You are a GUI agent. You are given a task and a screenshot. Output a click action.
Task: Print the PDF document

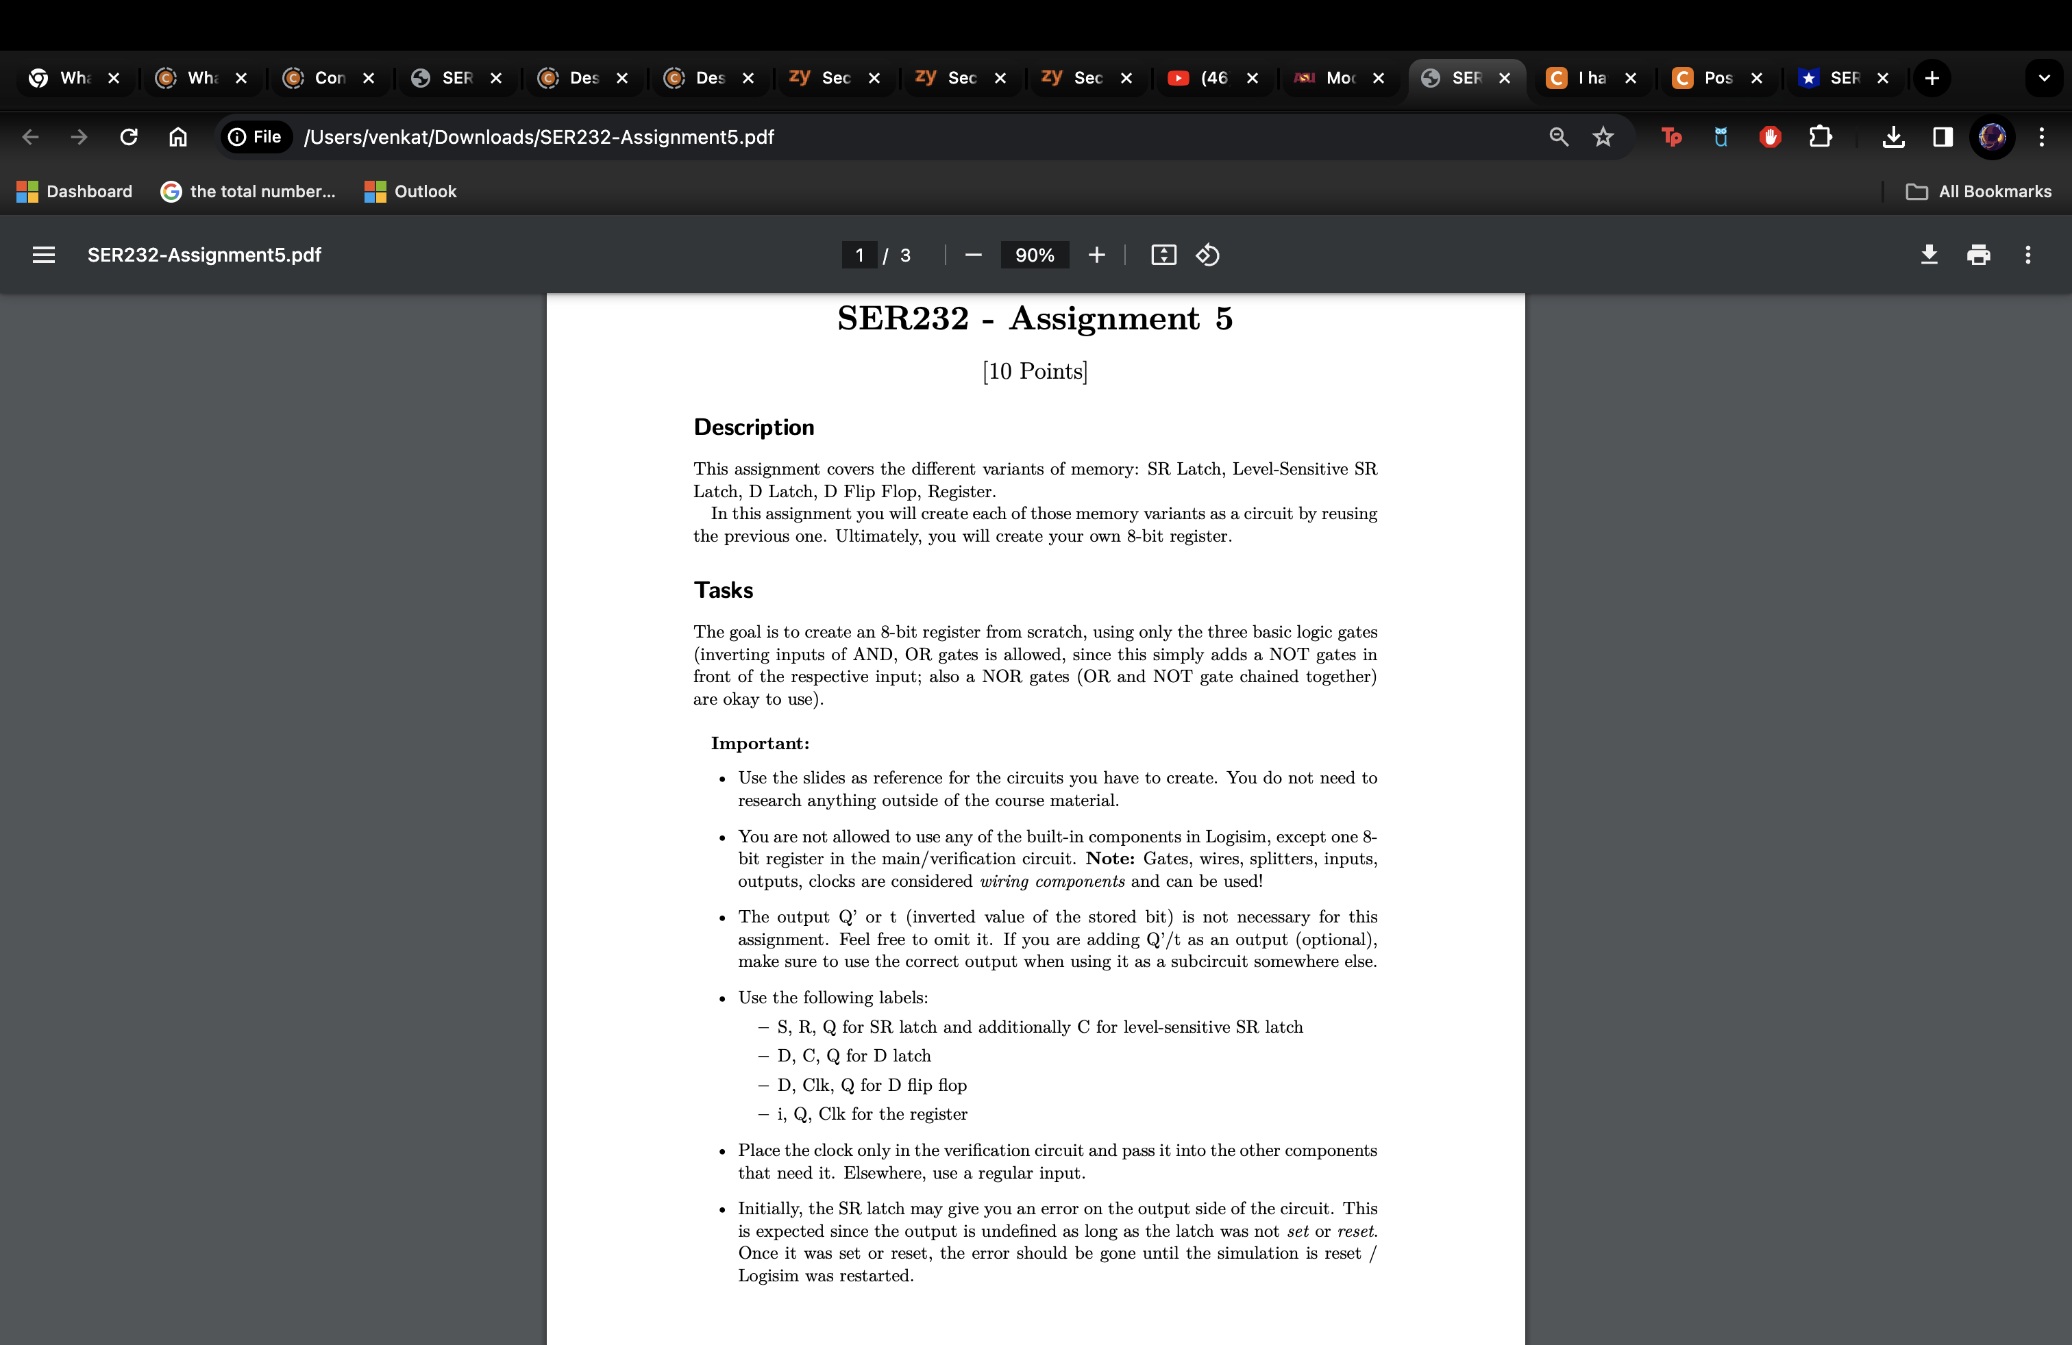point(1979,255)
